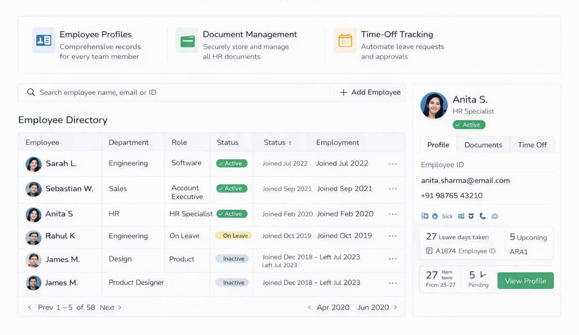Open the actions menu for Sarah L.
This screenshot has width=579, height=335.
pyautogui.click(x=392, y=164)
